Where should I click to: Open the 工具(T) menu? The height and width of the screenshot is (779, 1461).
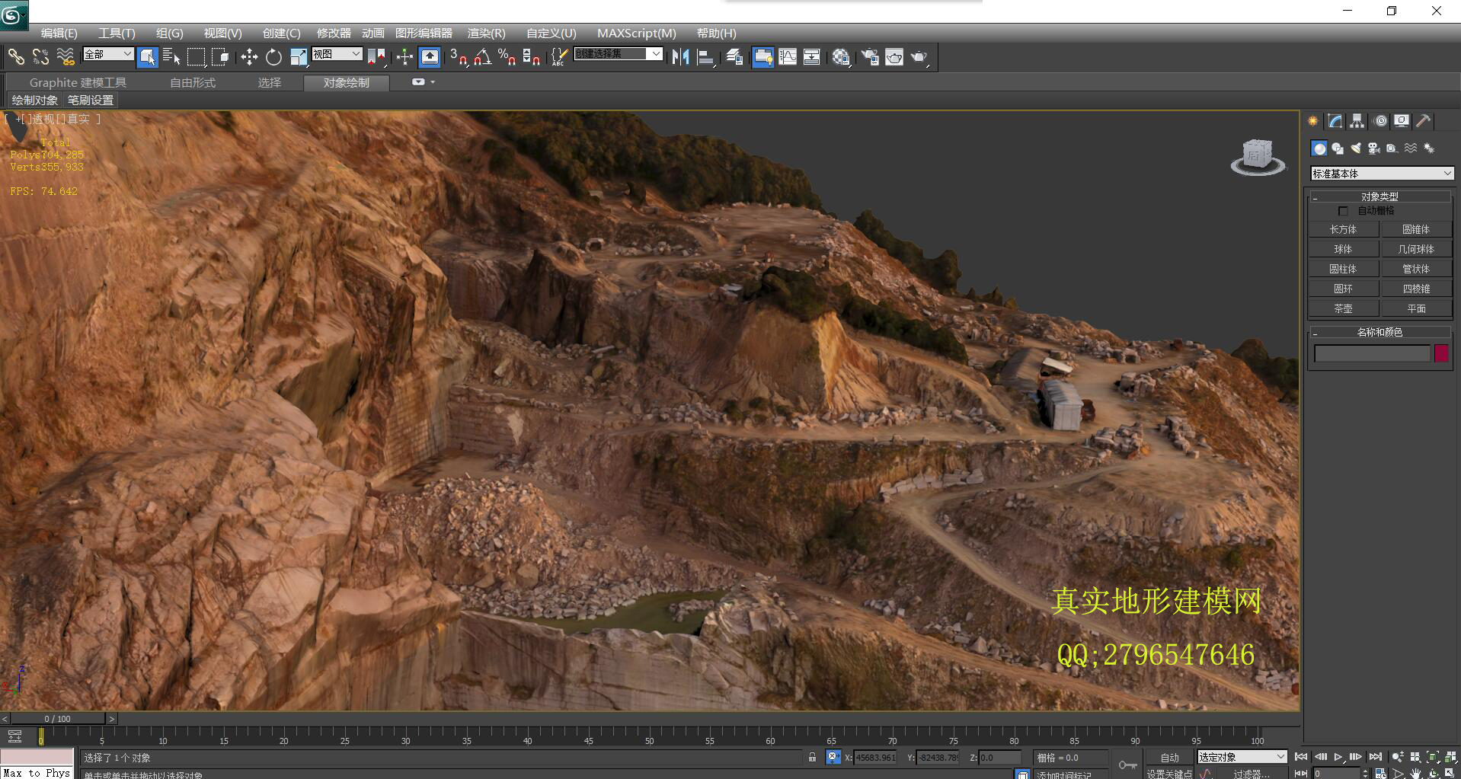point(117,33)
